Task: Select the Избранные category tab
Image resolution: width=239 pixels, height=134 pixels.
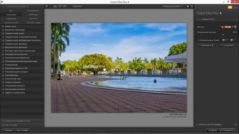Action: (x=33, y=11)
